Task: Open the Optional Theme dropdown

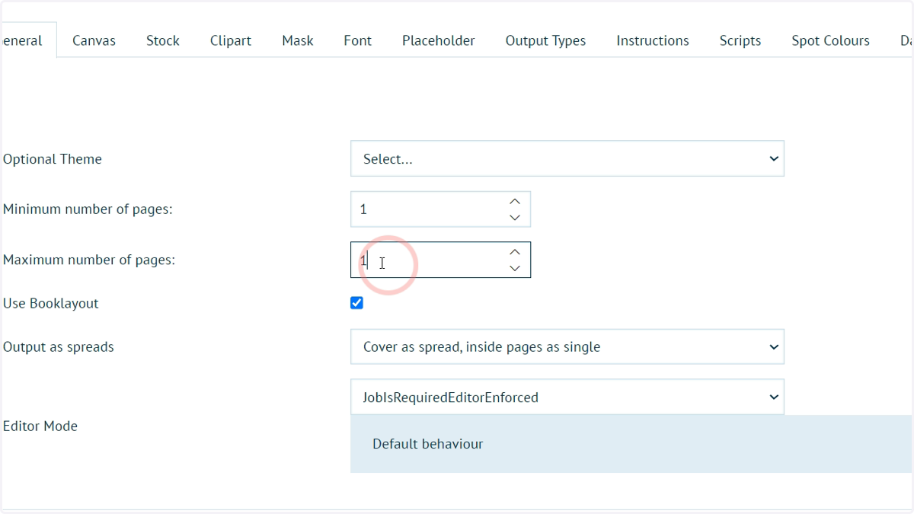Action: tap(567, 158)
